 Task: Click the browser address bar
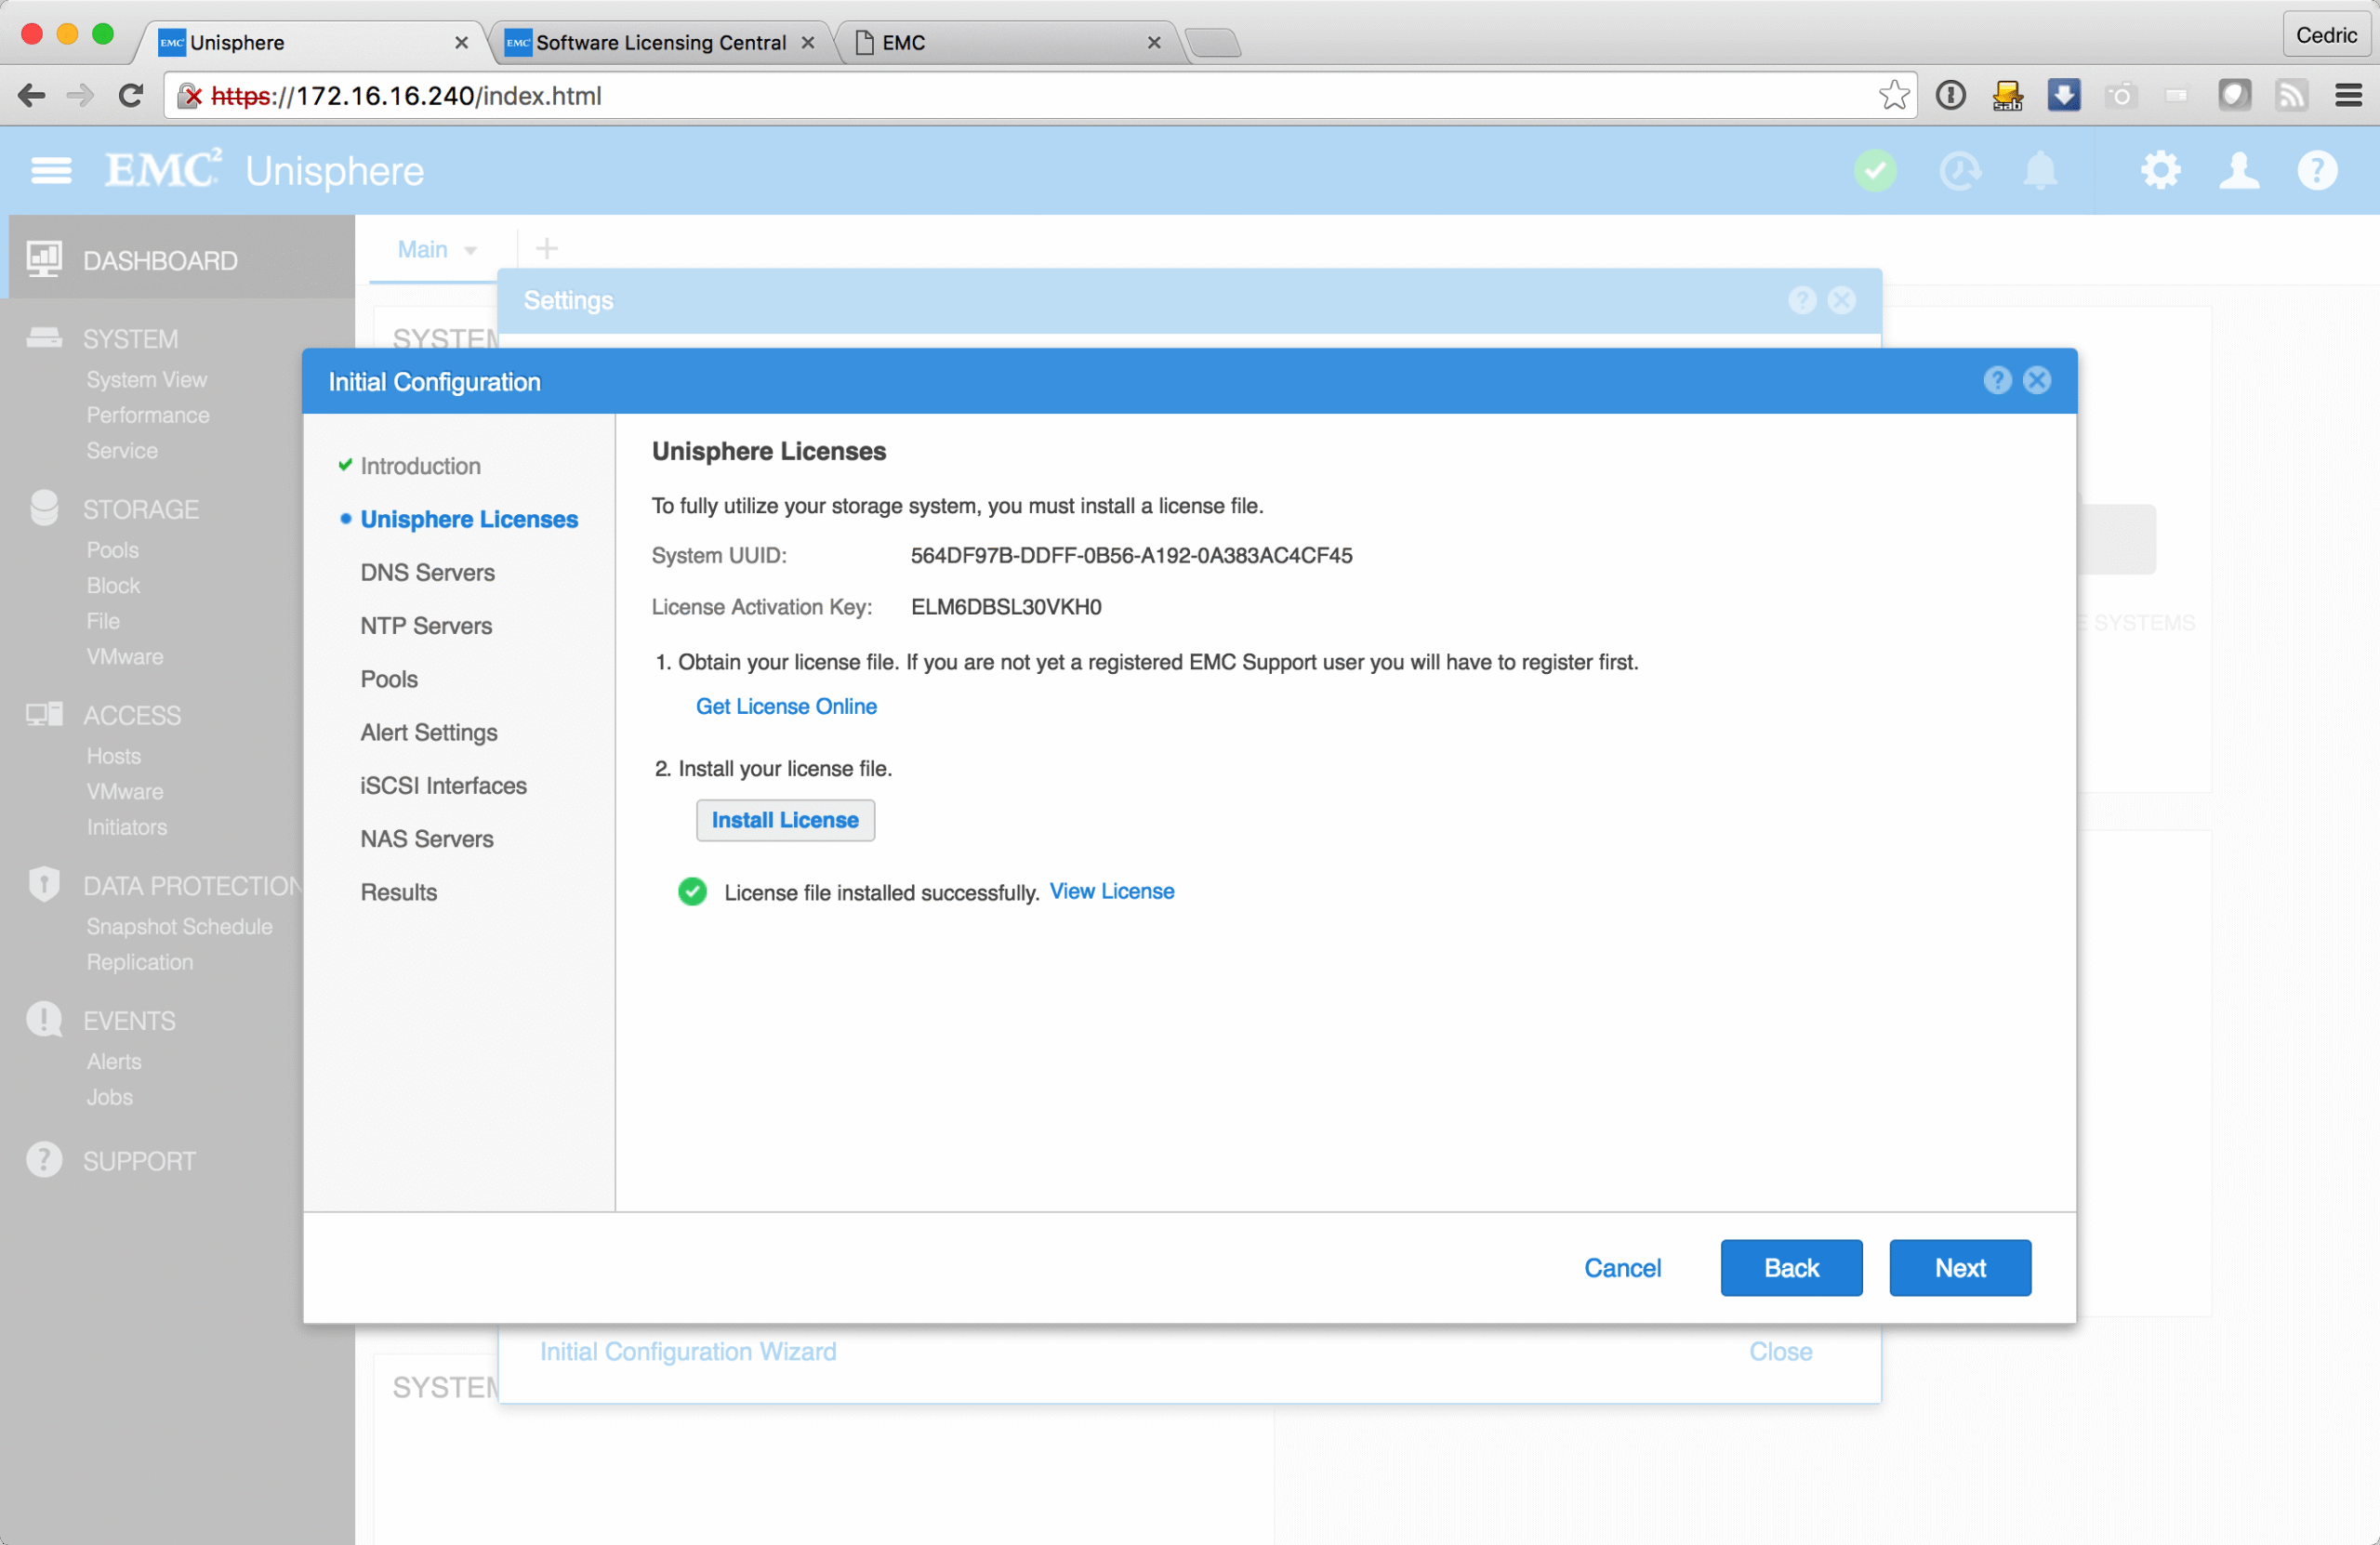1000,96
